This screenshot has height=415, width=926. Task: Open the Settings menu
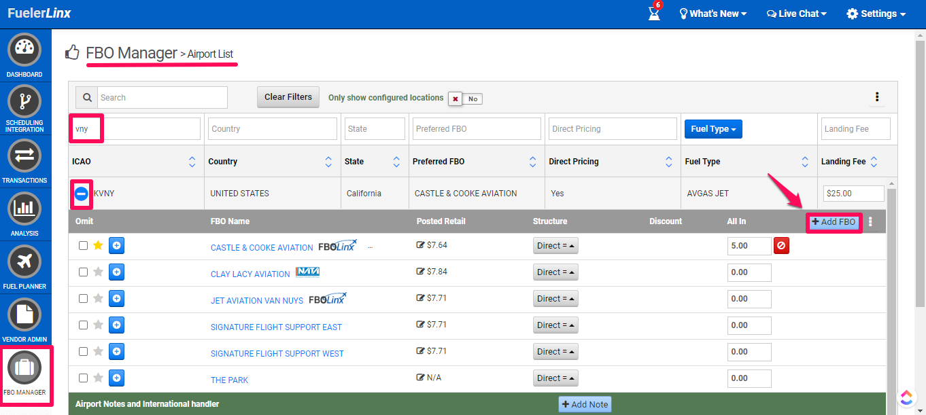pos(876,14)
